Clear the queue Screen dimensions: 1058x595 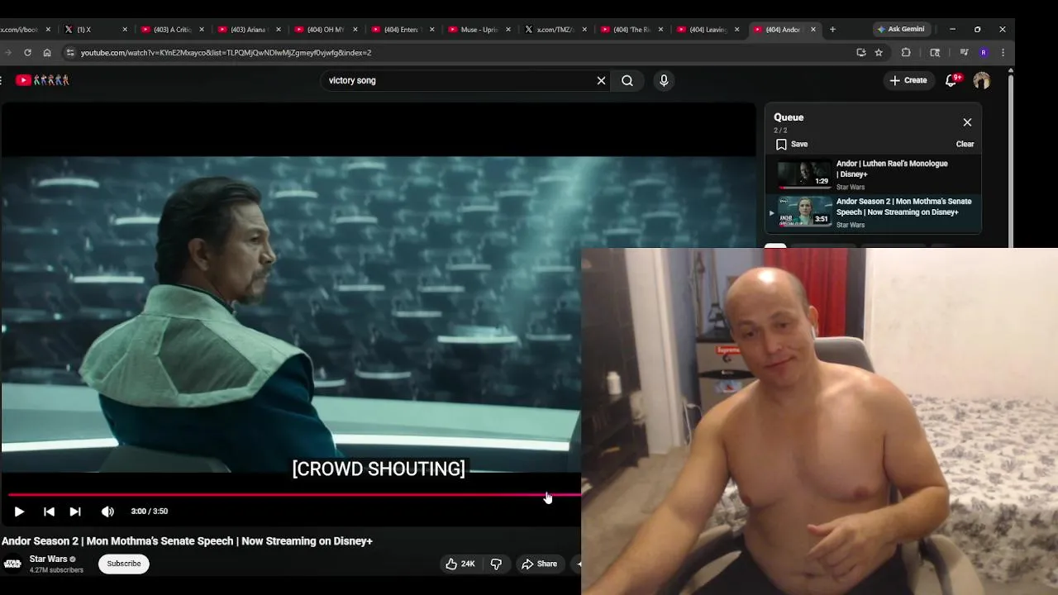point(965,144)
